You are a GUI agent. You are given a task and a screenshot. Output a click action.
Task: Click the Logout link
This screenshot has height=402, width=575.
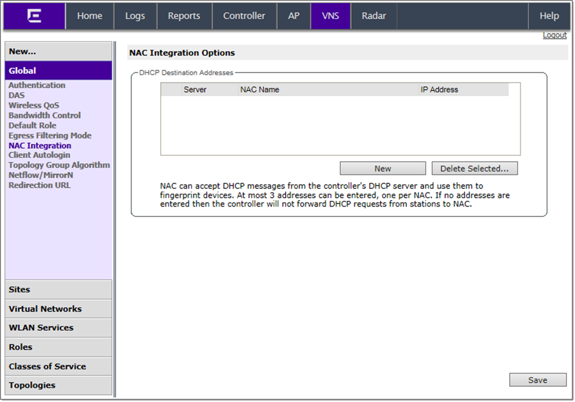554,35
